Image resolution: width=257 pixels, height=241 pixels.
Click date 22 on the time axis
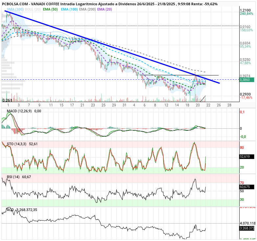(x=208, y=105)
